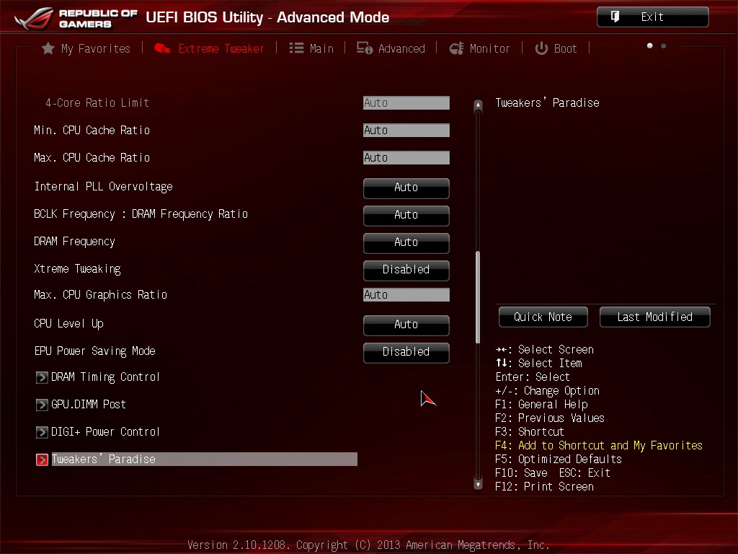The width and height of the screenshot is (738, 554).
Task: Click the ROG logo in the header
Action: [x=34, y=18]
